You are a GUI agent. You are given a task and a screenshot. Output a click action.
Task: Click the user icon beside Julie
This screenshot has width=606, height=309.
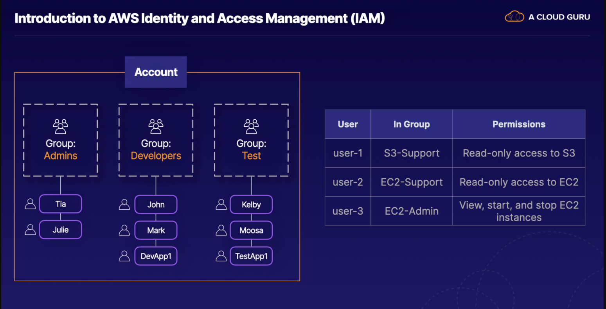(30, 230)
